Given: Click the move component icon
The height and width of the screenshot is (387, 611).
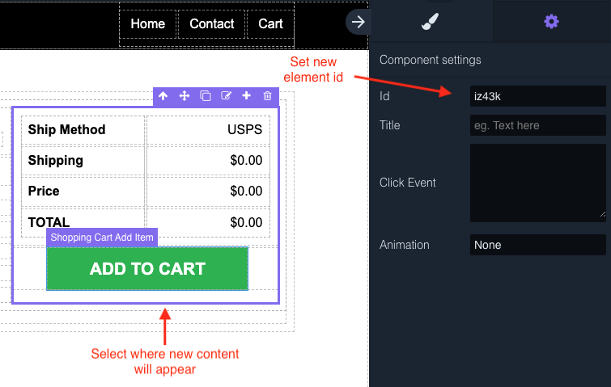Looking at the screenshot, I should coord(185,96).
